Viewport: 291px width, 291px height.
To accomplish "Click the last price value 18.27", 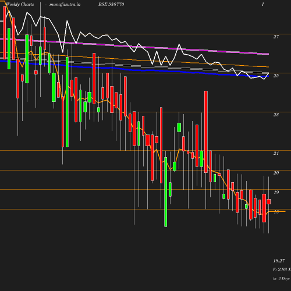I will 279,261.
